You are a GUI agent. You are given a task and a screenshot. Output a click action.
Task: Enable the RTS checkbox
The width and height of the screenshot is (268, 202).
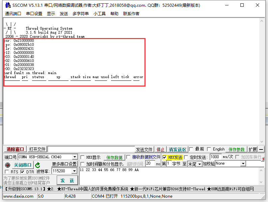7,172
